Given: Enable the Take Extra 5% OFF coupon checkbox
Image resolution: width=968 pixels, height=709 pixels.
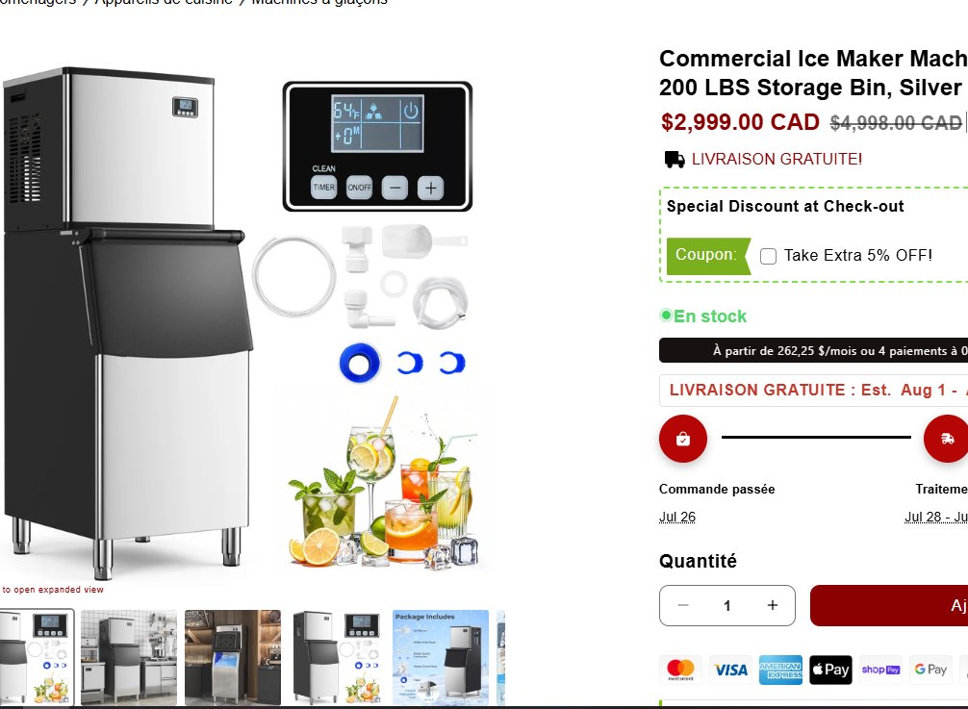Looking at the screenshot, I should click(x=768, y=256).
